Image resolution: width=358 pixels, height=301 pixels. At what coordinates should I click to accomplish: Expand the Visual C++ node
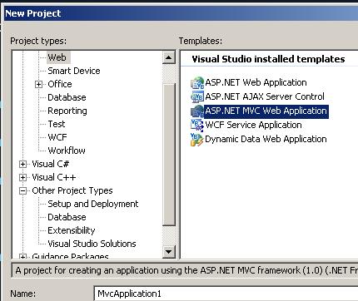tap(22, 177)
